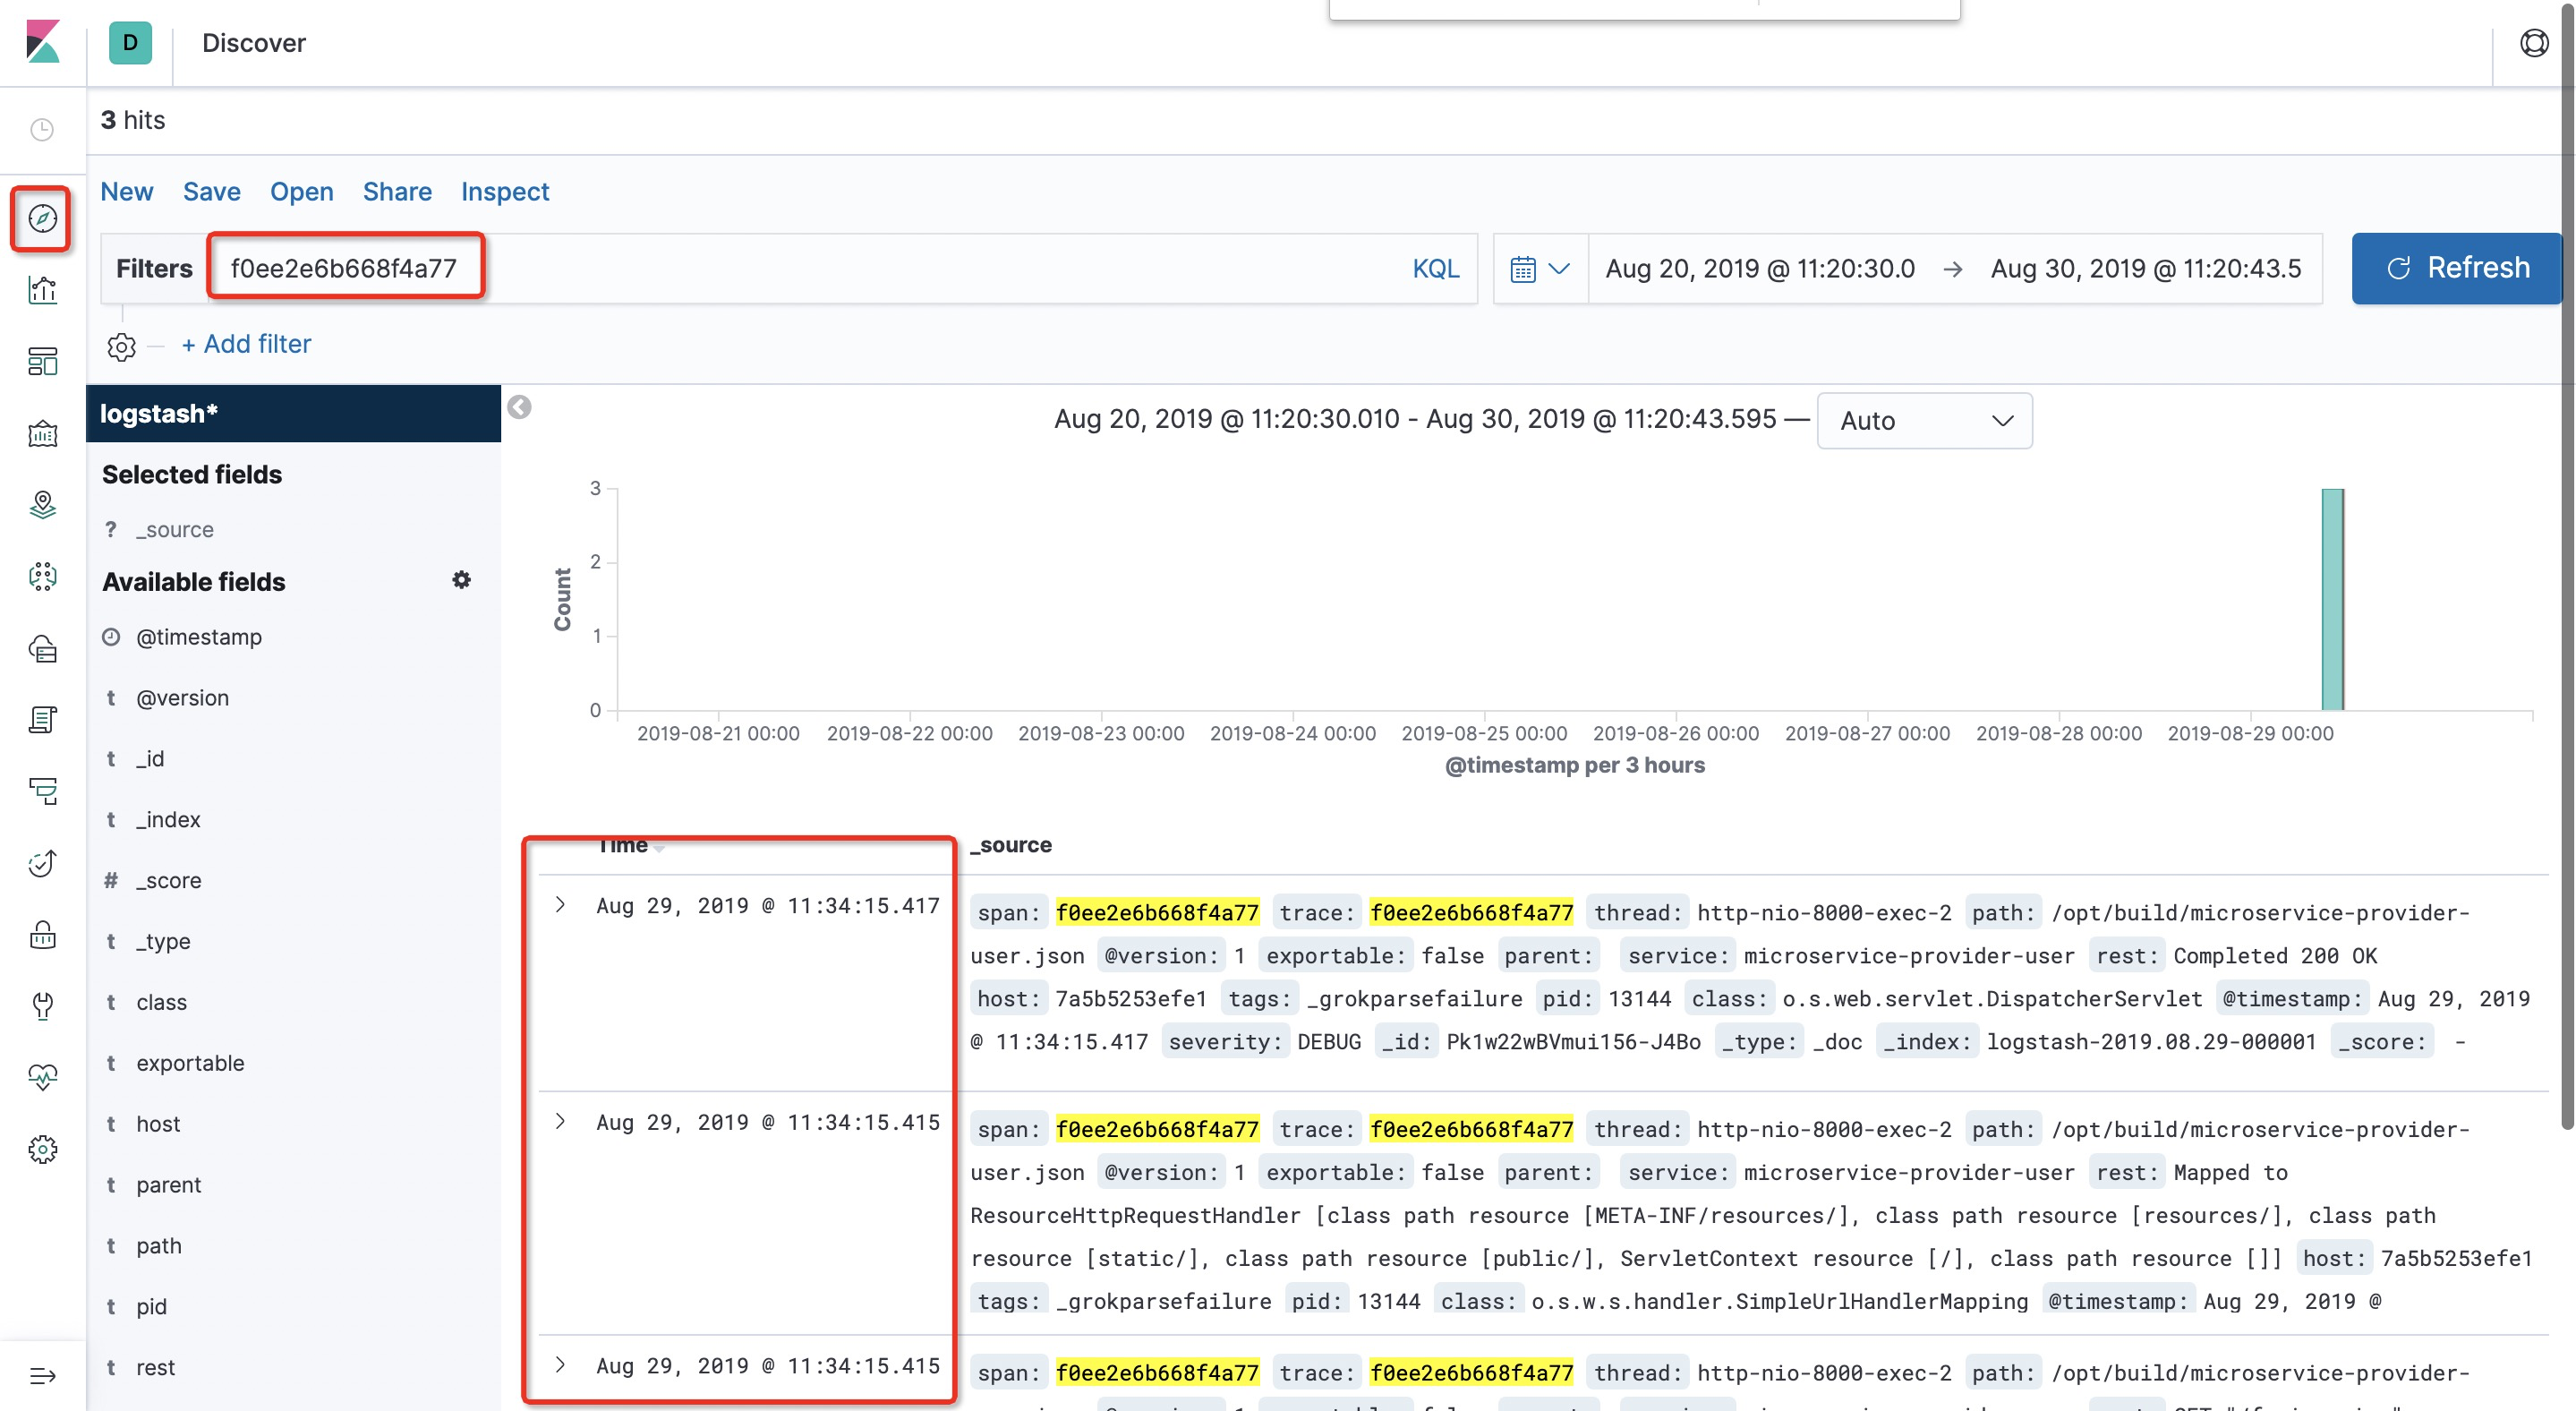
Task: Open the date quick menu calendar dropdown
Action: (x=1539, y=268)
